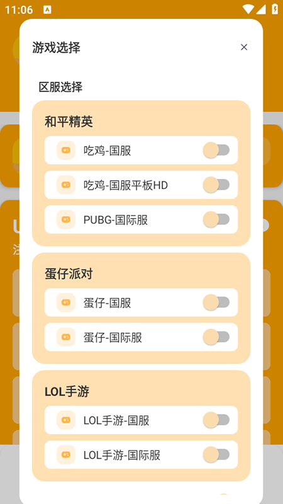Toggle the 吃鸡-国服平板HD switch on
This screenshot has width=283, height=504.
tap(216, 185)
